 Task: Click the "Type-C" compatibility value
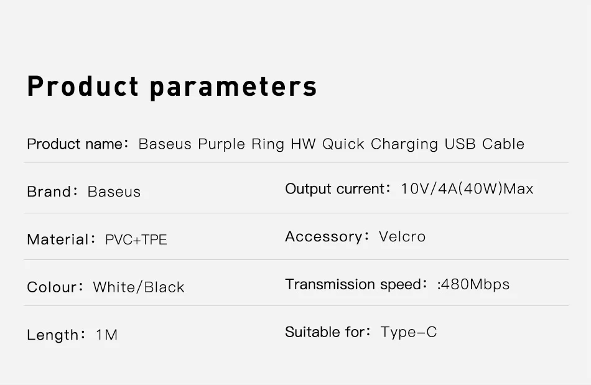point(409,332)
